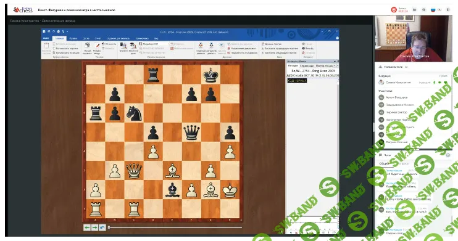The height and width of the screenshot is (241, 458).
Task: Click the red recording indicator icon
Action: (x=394, y=10)
